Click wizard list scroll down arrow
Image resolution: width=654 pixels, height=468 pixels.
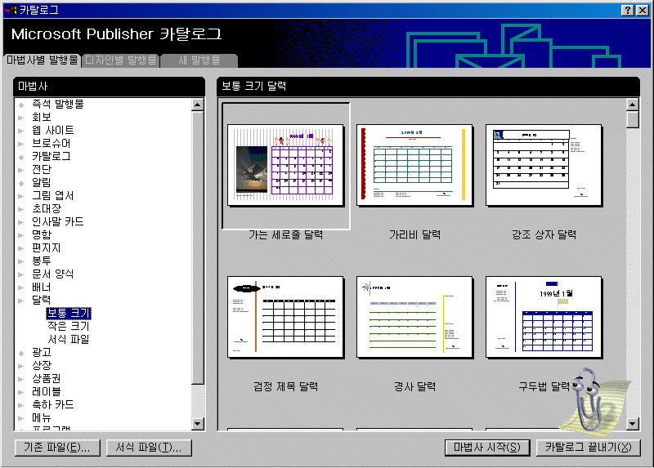pyautogui.click(x=198, y=424)
